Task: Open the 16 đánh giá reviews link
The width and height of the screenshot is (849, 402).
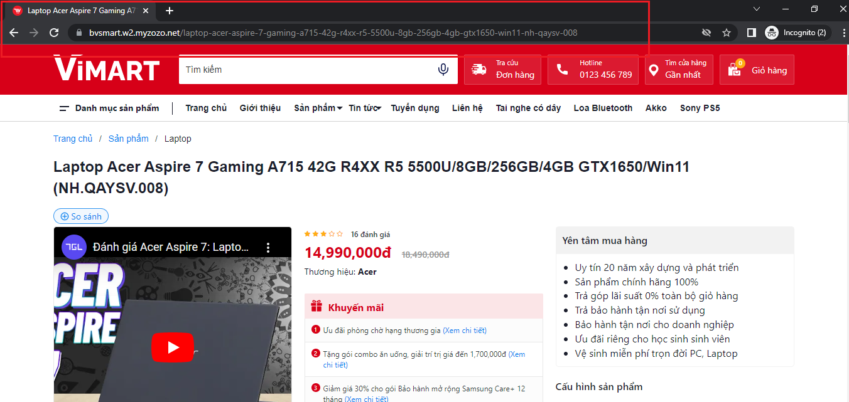Action: pyautogui.click(x=370, y=235)
